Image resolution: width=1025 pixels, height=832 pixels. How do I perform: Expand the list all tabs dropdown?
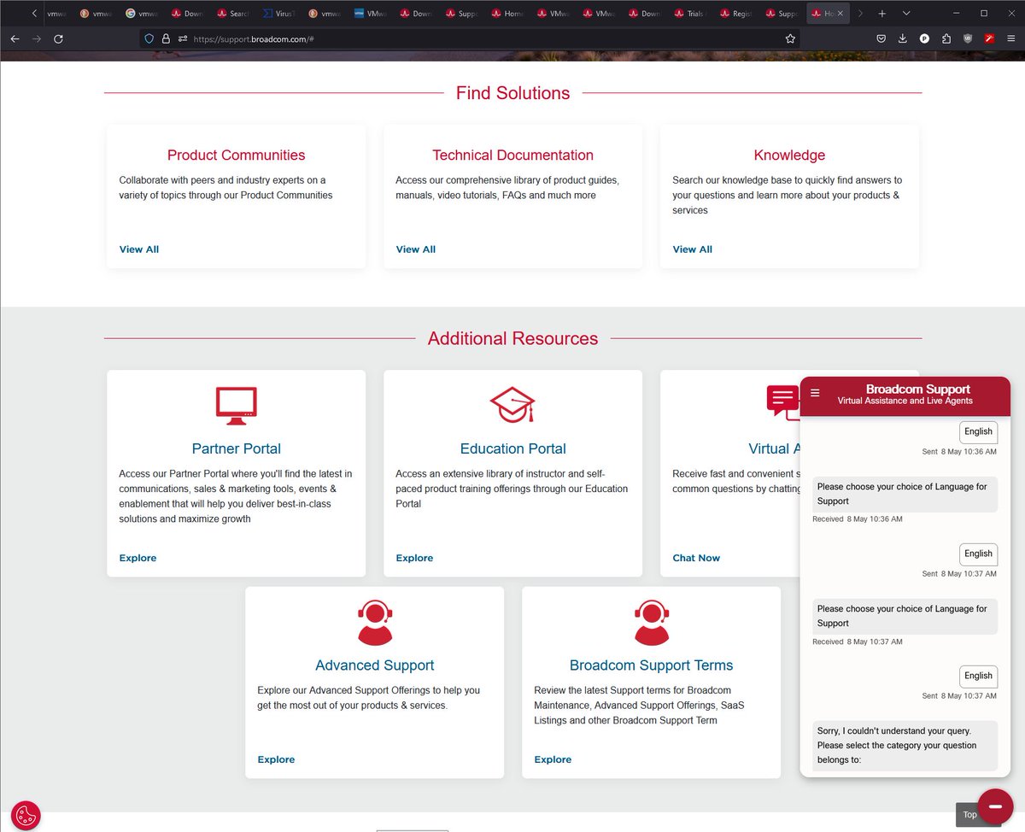point(906,14)
